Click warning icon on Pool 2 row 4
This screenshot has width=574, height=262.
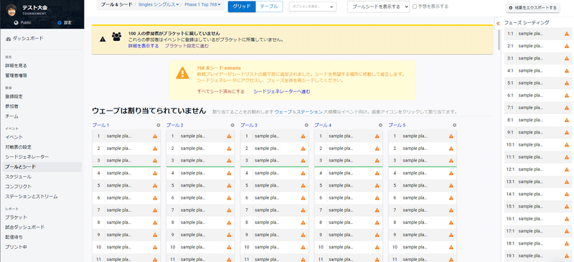[229, 173]
